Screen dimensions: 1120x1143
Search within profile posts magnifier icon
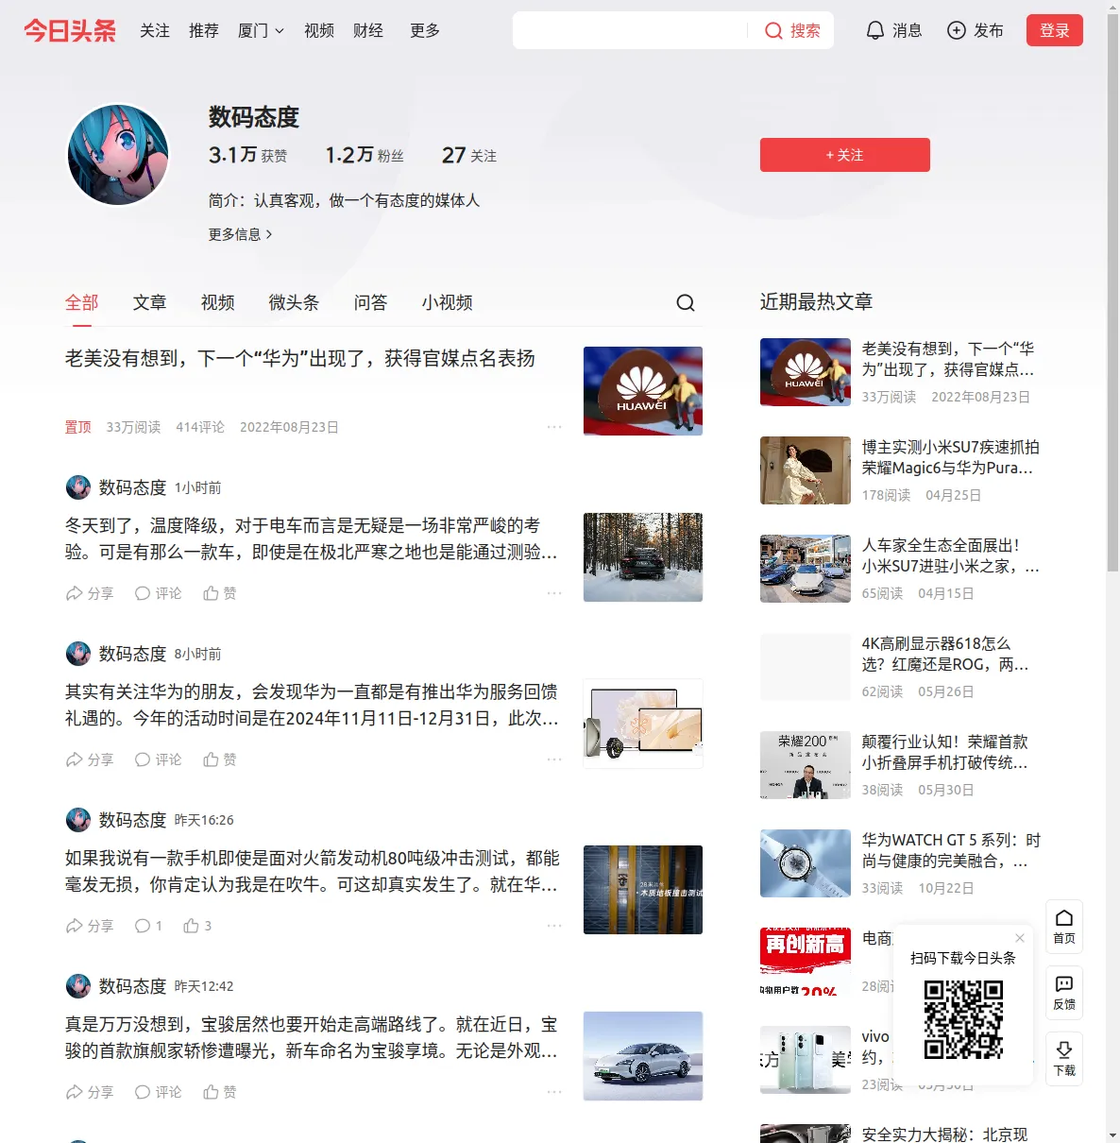tap(686, 302)
